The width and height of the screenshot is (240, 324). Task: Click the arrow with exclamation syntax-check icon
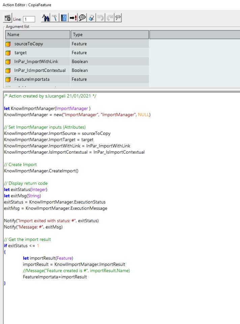[73, 18]
